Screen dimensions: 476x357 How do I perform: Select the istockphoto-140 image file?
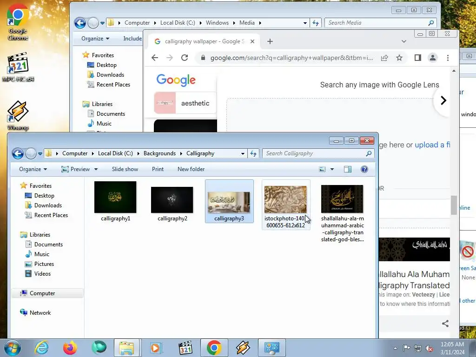pos(286,205)
